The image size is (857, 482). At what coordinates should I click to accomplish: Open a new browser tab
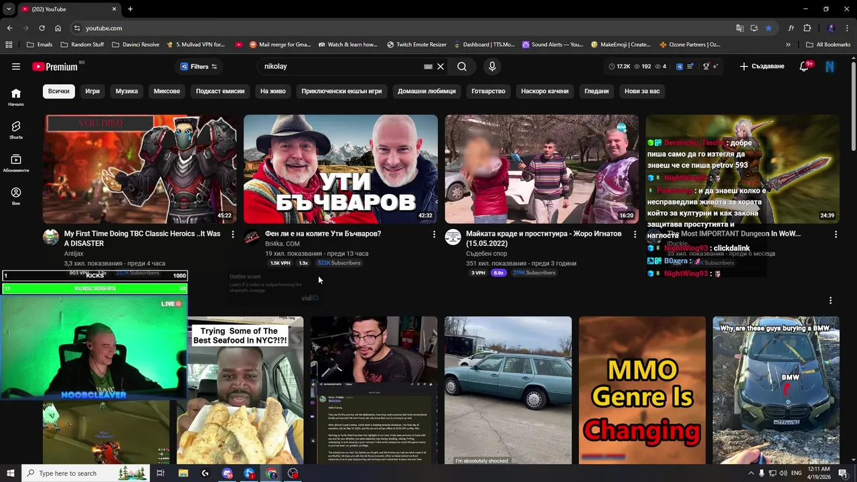tap(130, 9)
